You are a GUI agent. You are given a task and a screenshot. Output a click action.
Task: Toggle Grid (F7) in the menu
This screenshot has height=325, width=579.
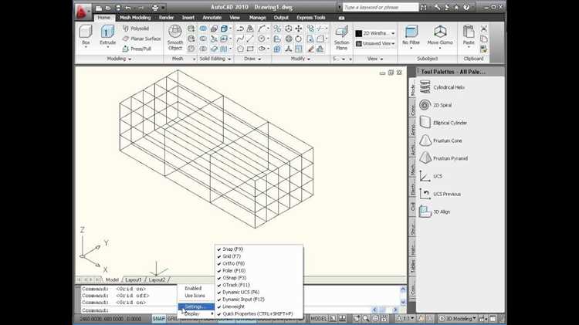point(259,256)
